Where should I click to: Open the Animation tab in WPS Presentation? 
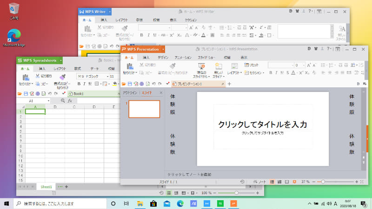point(183,58)
